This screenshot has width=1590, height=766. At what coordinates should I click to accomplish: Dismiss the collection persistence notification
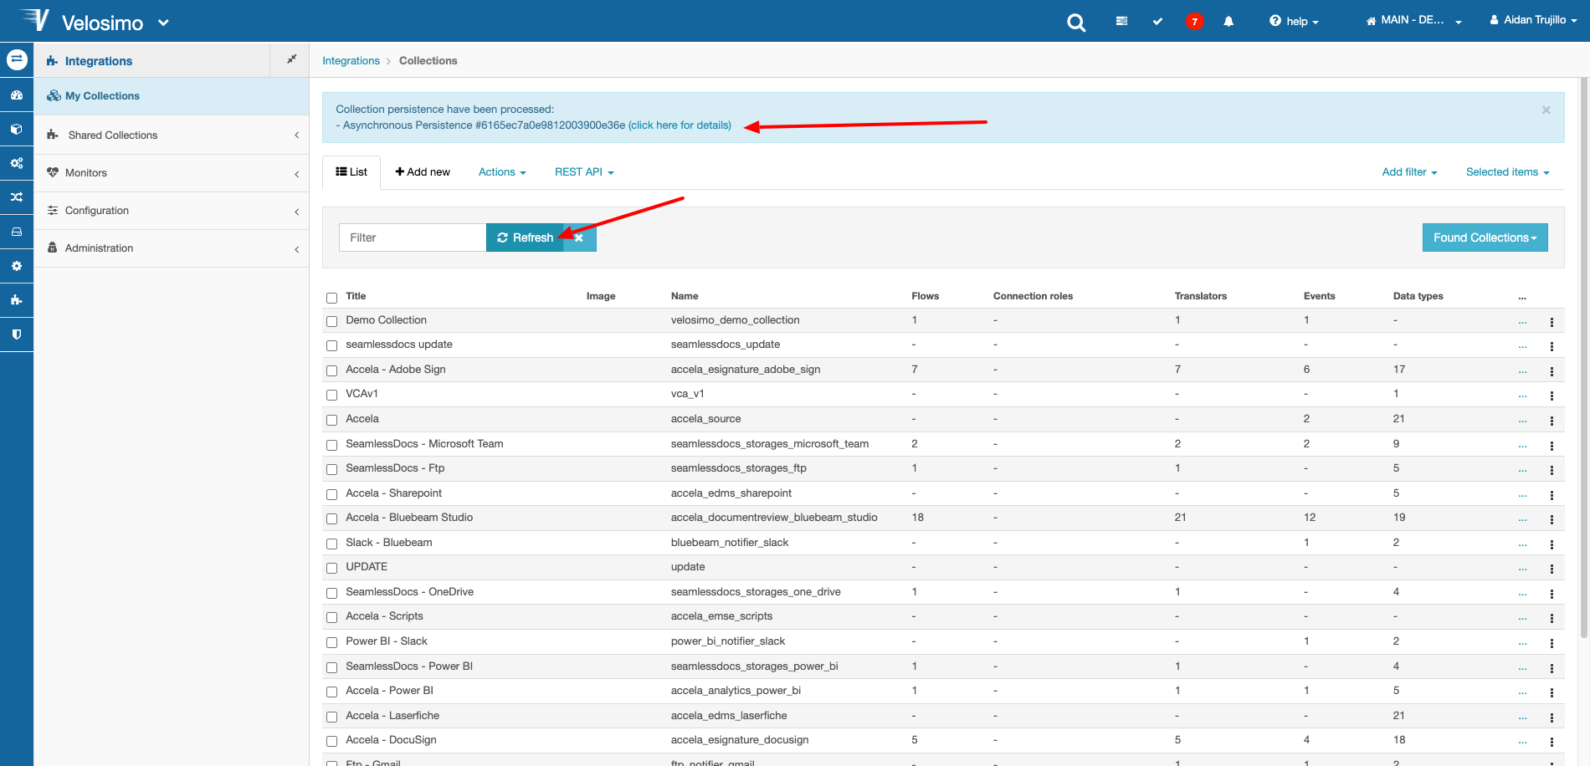tap(1546, 110)
